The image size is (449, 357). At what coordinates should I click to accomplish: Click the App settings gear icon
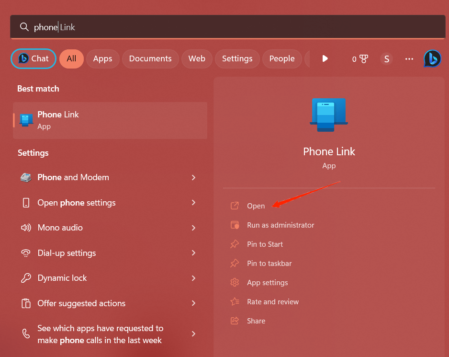pos(235,282)
